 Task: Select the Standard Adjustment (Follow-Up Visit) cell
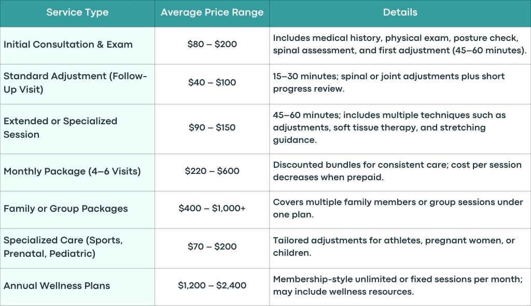[x=77, y=84]
